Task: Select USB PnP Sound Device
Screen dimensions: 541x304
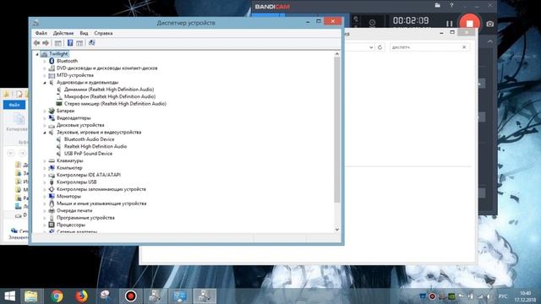Action: [x=88, y=154]
